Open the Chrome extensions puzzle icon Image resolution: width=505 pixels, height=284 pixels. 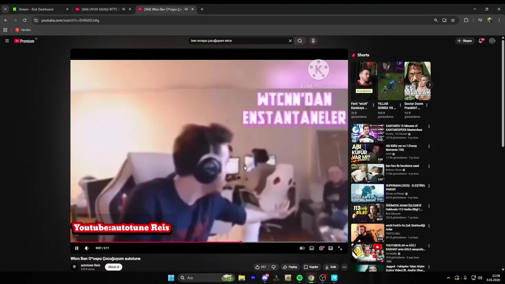coord(466,20)
